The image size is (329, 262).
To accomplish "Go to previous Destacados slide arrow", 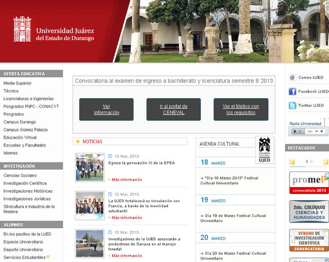I will click(x=292, y=162).
